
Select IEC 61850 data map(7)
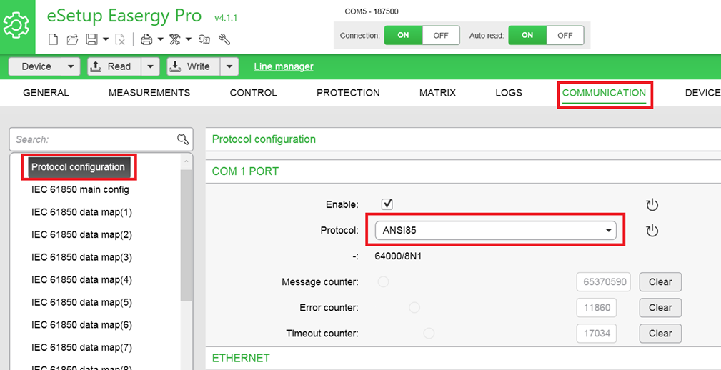click(x=82, y=347)
